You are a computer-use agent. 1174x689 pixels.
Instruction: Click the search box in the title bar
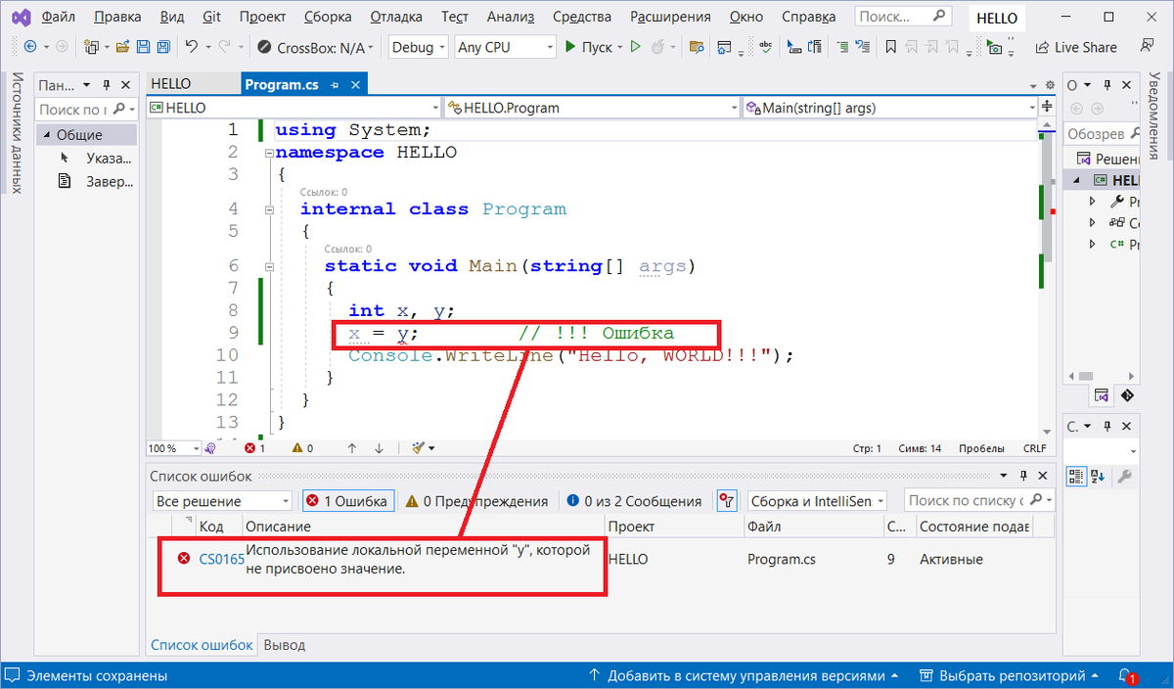pyautogui.click(x=903, y=17)
